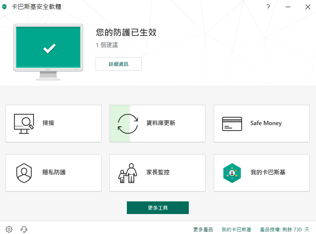Click the 1 個建議 recommendation text
Viewport: 316px width, 234px height.
coord(107,45)
